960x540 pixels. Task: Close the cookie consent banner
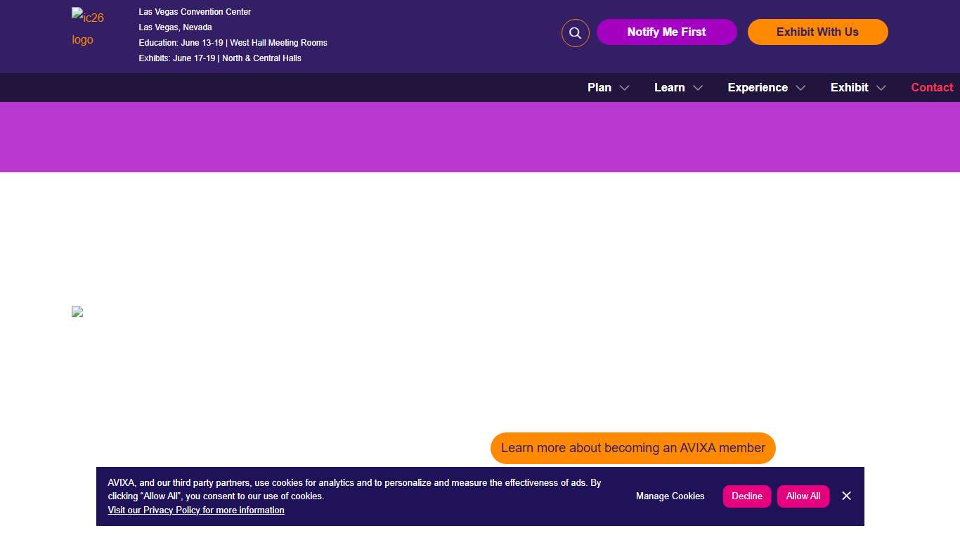[x=846, y=496]
